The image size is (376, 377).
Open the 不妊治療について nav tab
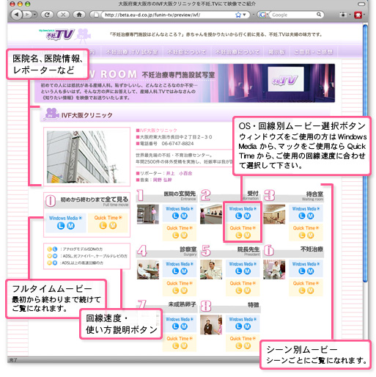point(237,52)
